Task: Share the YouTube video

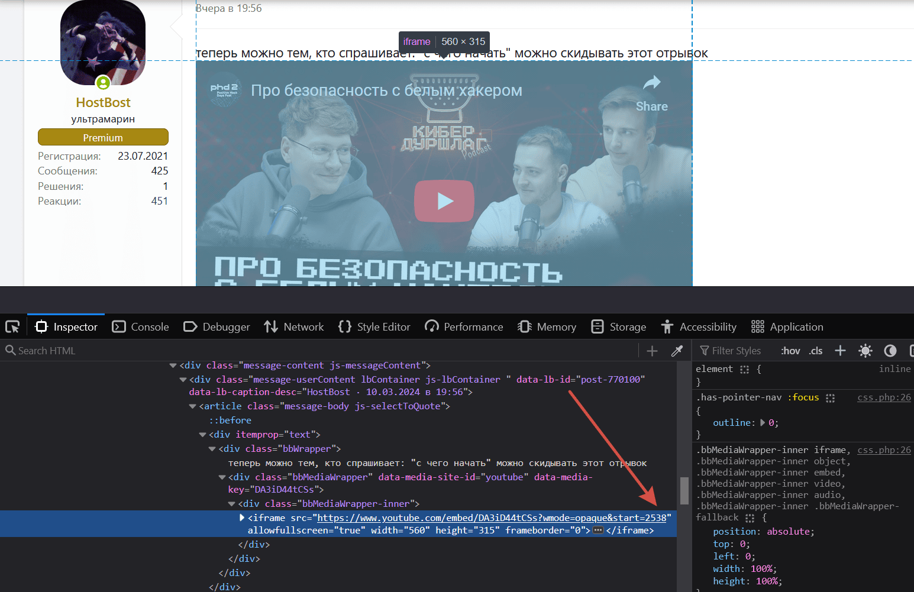Action: (652, 93)
